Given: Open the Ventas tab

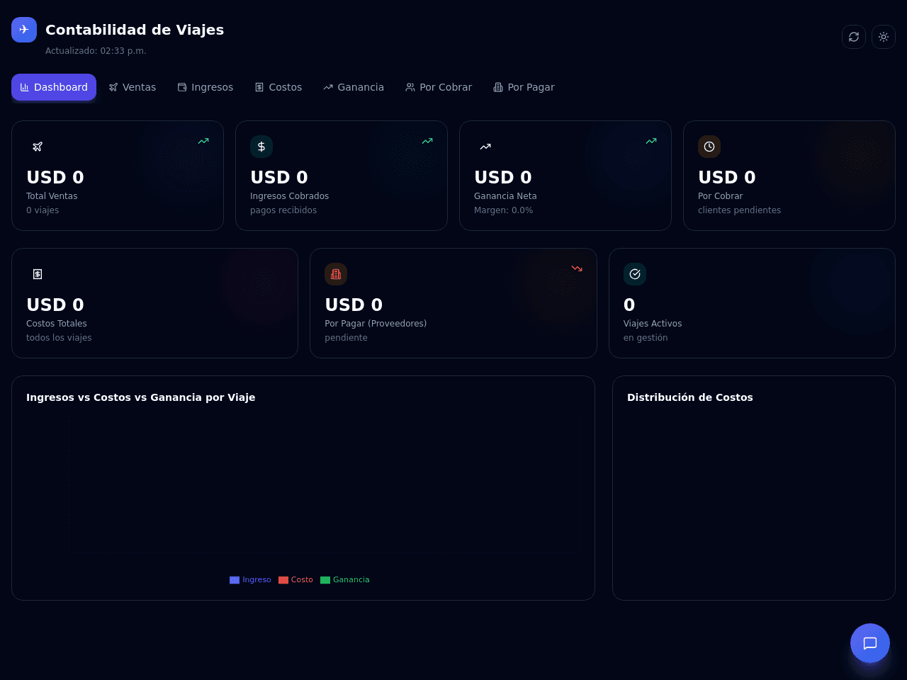Looking at the screenshot, I should tap(133, 87).
